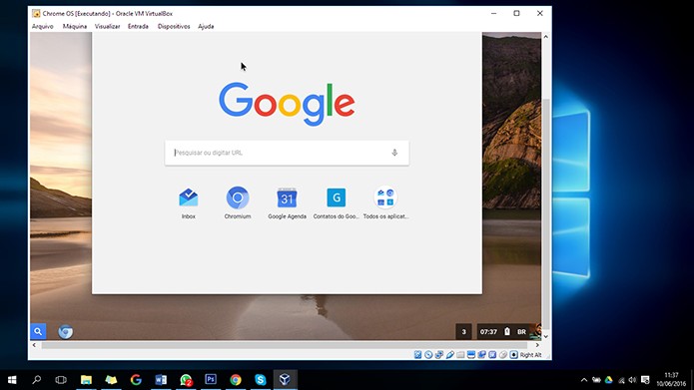Open the Inbox app shortcut

188,197
